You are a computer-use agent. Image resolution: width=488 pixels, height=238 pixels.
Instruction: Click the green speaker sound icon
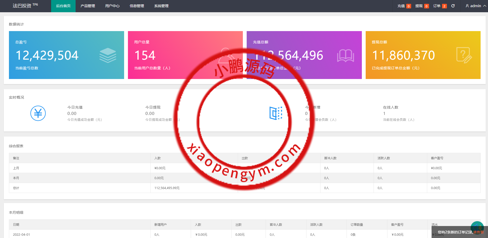pos(477,227)
